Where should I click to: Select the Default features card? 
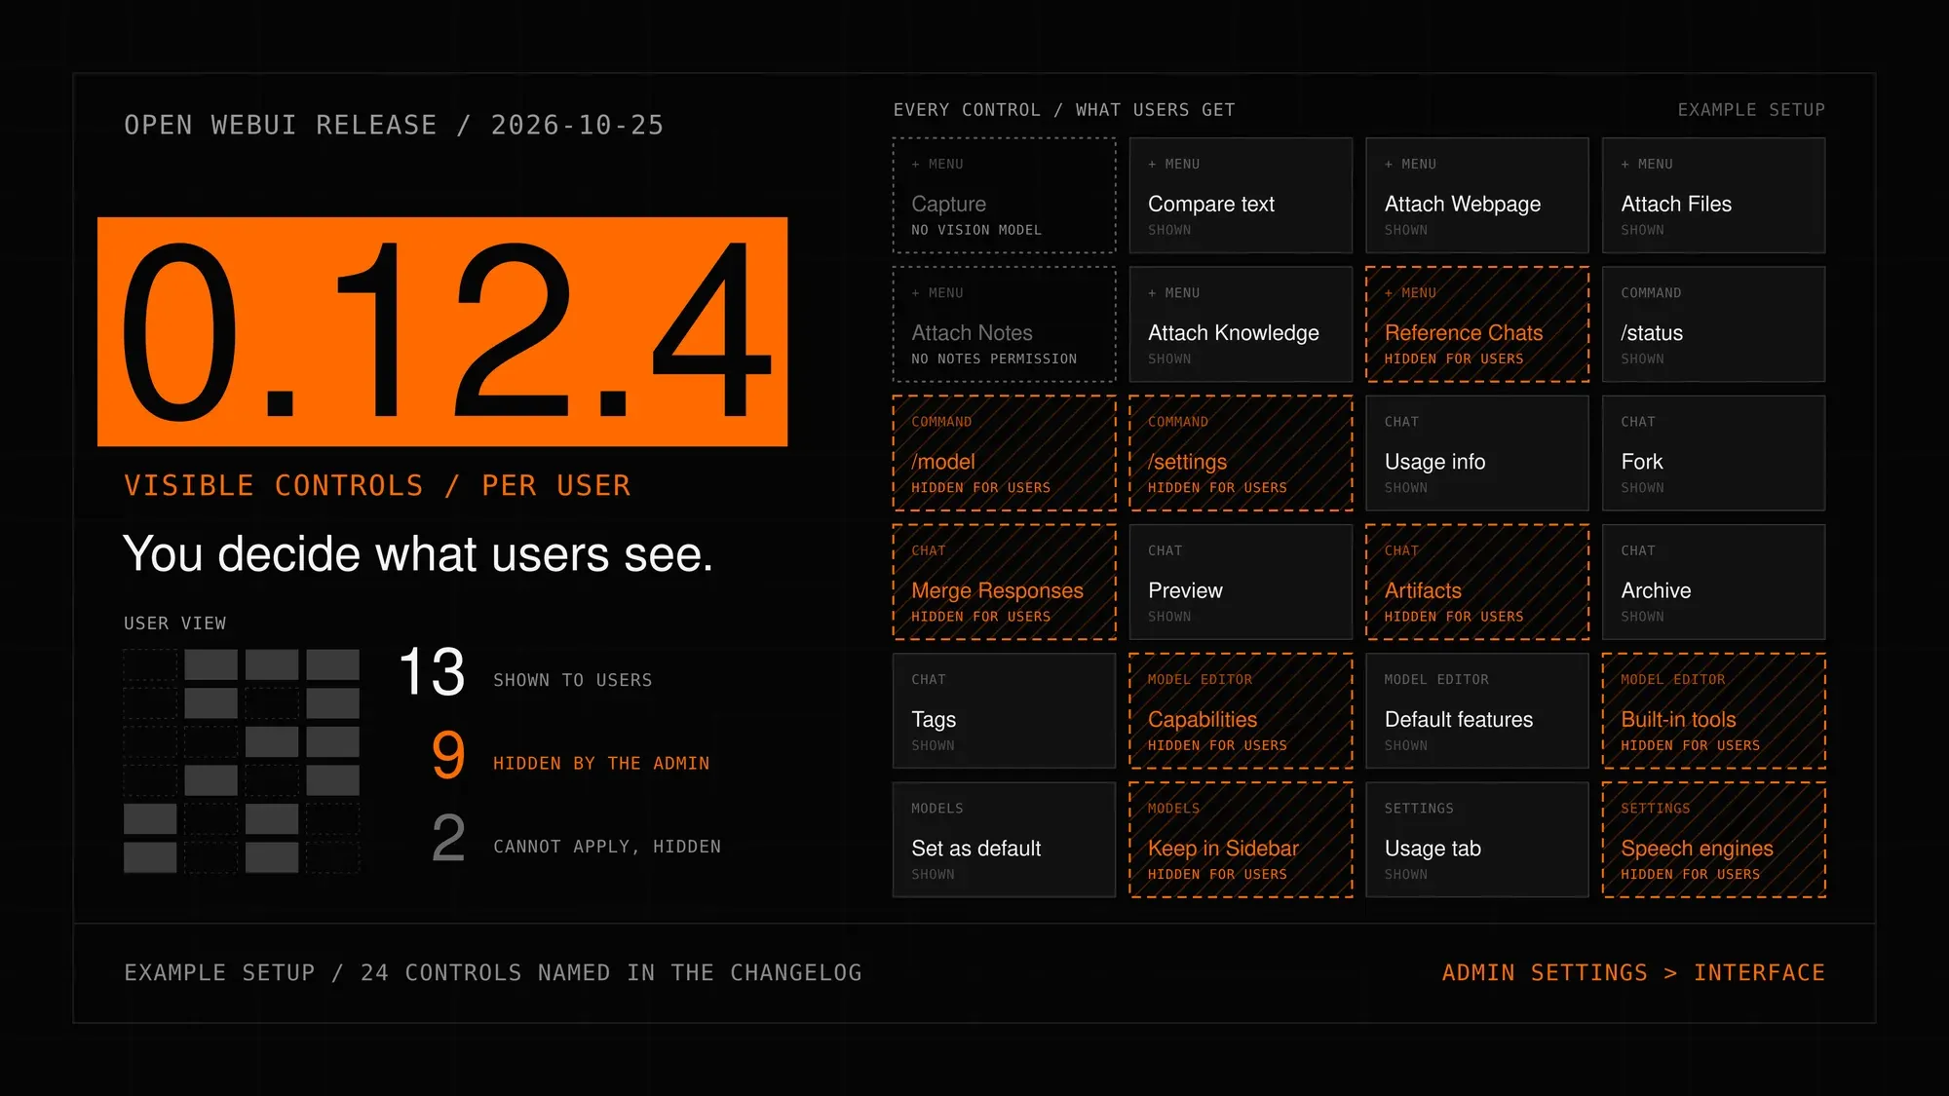[x=1477, y=711]
